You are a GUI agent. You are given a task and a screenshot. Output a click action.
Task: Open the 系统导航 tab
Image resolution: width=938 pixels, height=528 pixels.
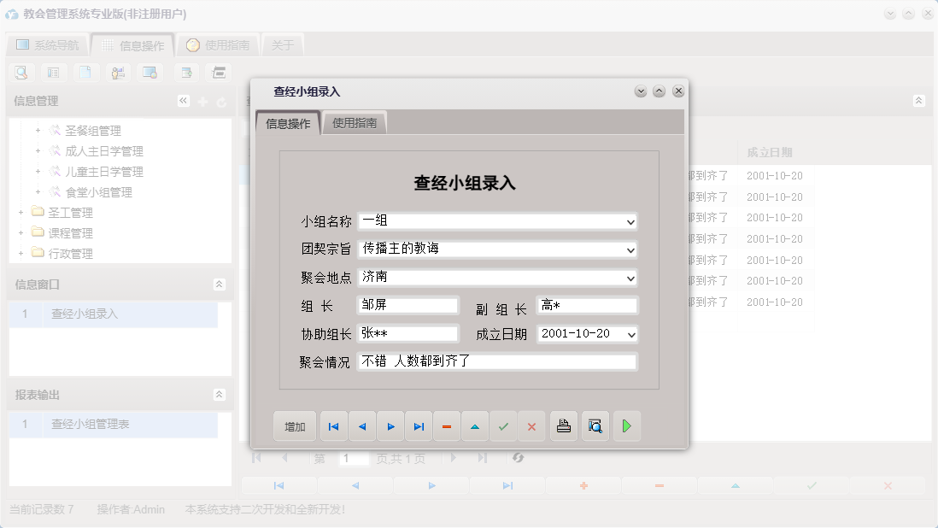pos(47,44)
